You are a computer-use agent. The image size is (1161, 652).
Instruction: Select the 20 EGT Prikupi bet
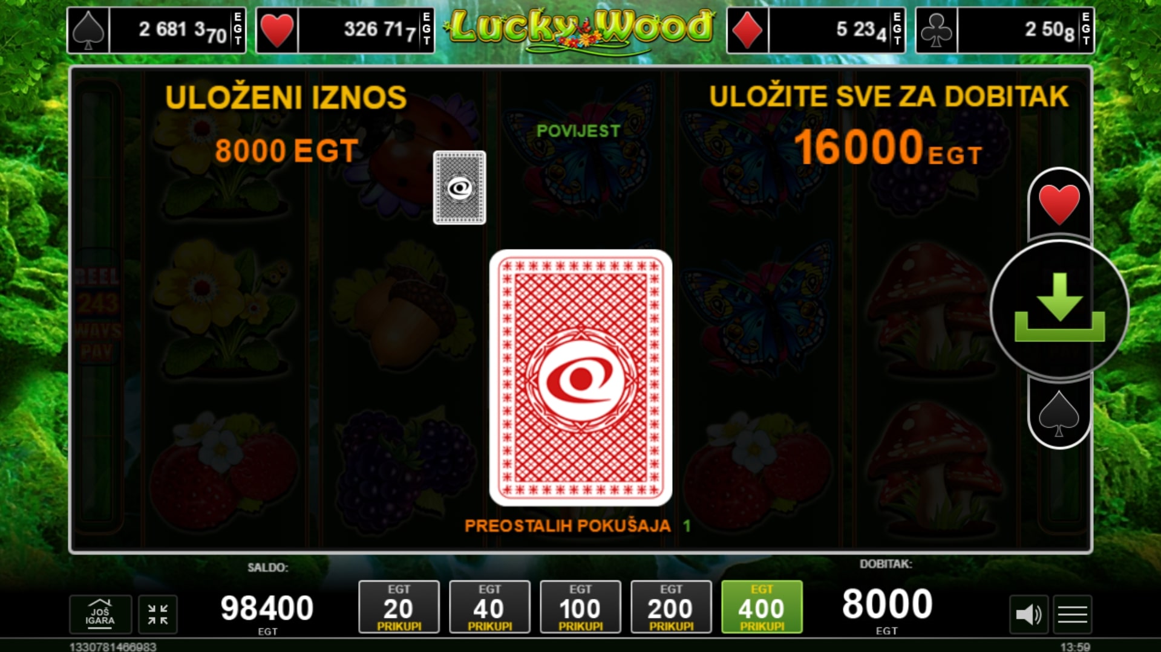399,607
